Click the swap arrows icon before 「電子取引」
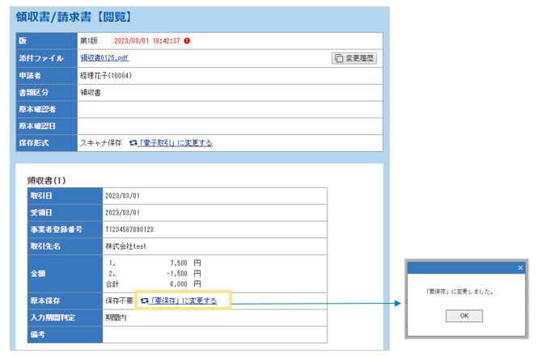537x357 pixels. pyautogui.click(x=133, y=143)
